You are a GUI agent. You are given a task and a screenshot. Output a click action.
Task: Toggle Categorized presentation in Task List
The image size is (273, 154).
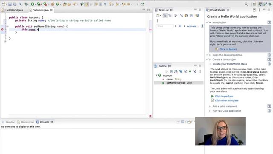(165, 15)
